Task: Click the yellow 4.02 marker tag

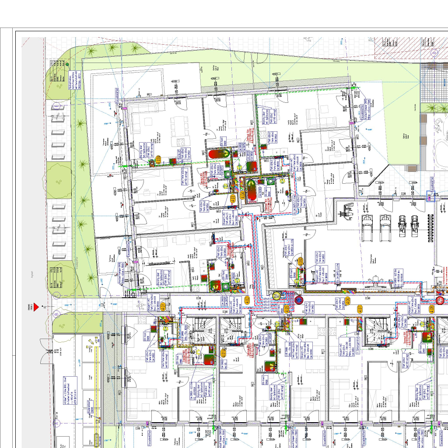Action: tap(247, 300)
